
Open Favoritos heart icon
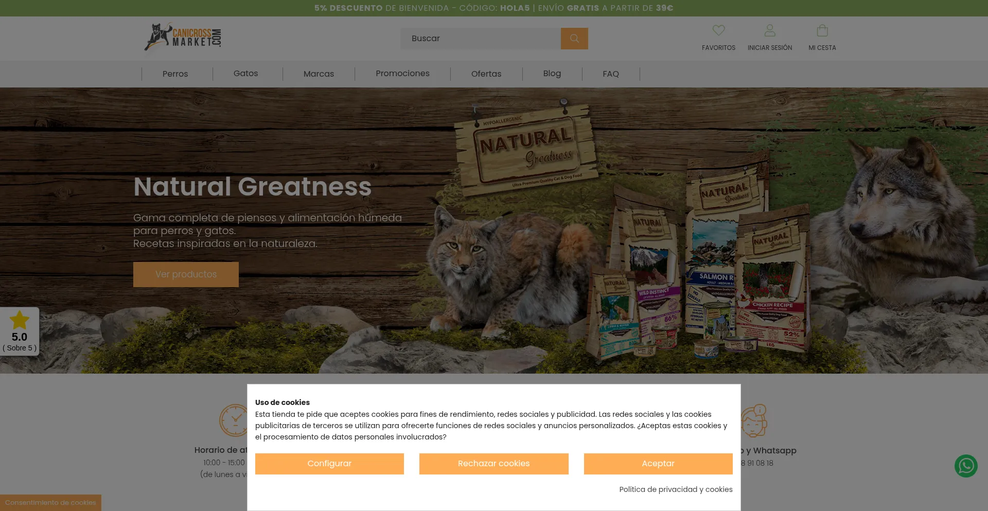[x=718, y=30]
